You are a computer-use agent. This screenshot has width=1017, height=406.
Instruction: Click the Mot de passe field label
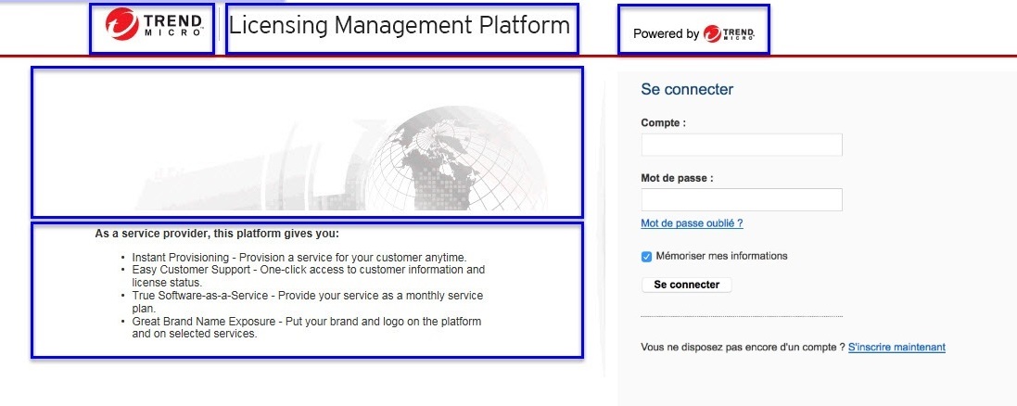(x=678, y=178)
